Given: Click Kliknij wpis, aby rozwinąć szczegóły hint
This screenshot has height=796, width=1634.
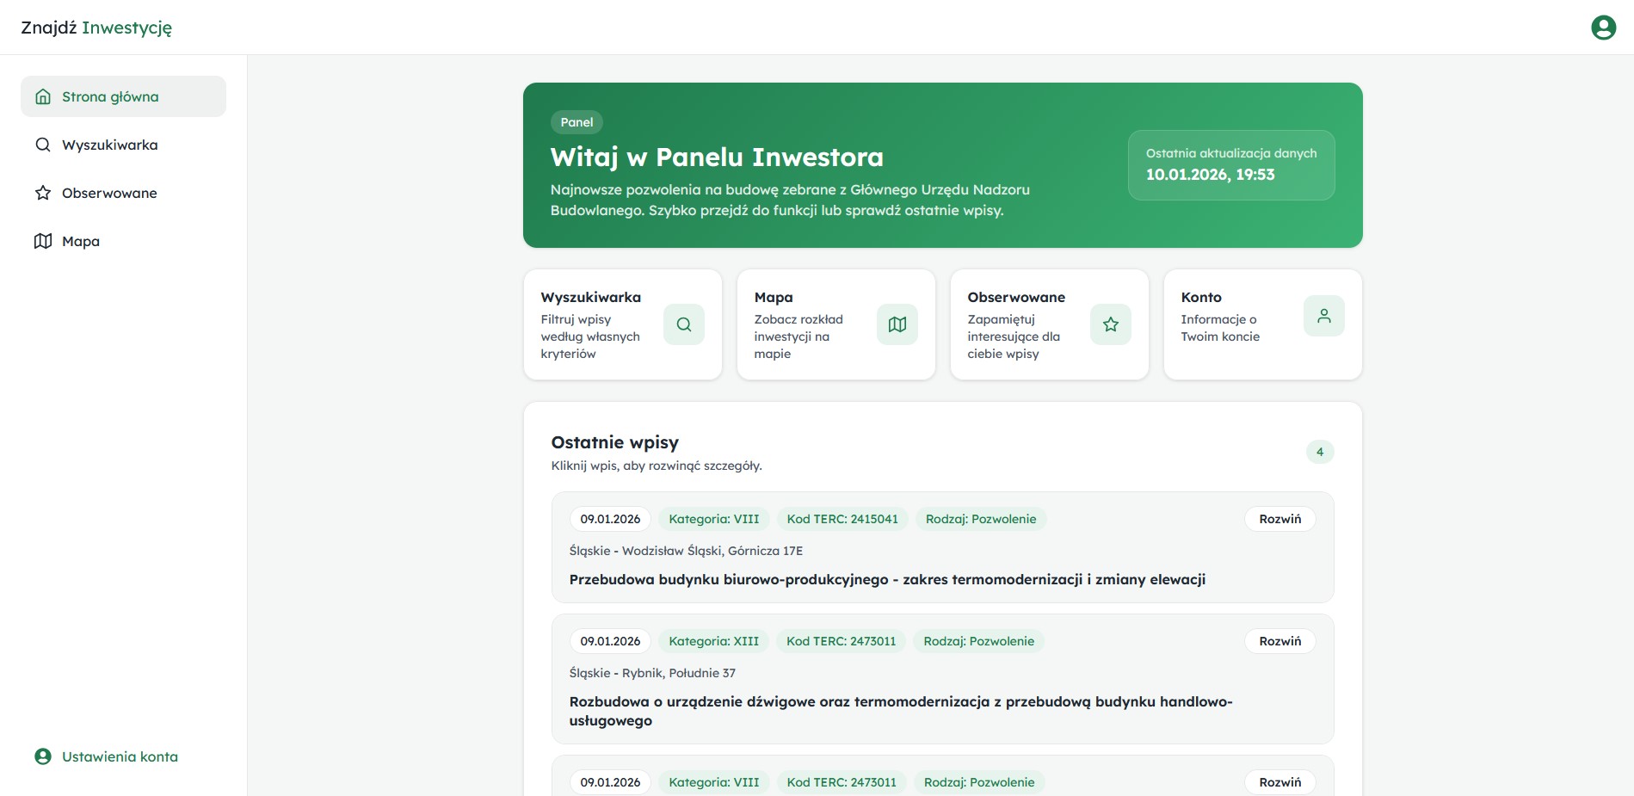Looking at the screenshot, I should tap(657, 466).
